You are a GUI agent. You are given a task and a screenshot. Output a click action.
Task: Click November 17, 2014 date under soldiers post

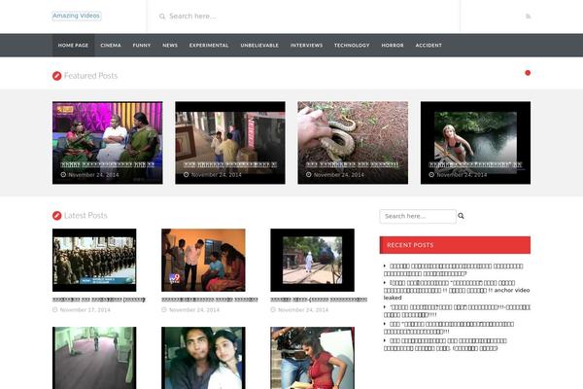tap(86, 309)
